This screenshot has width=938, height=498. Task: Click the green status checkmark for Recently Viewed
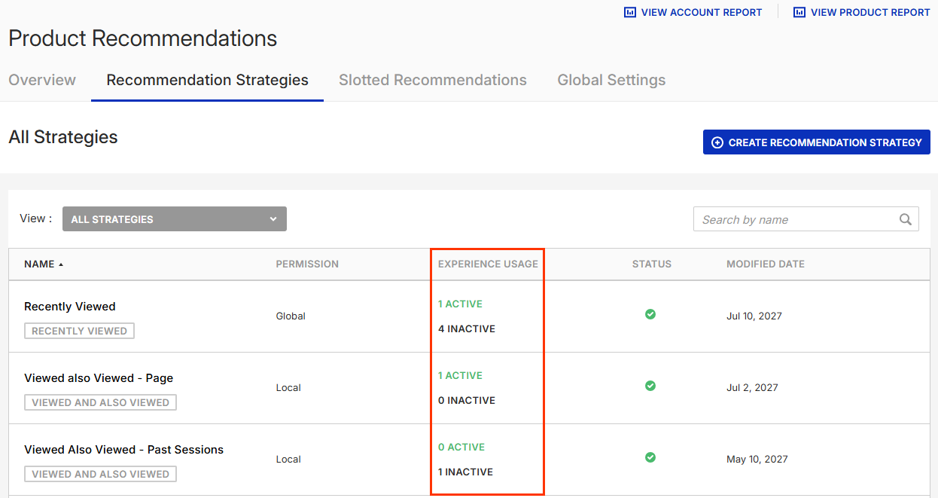[650, 314]
